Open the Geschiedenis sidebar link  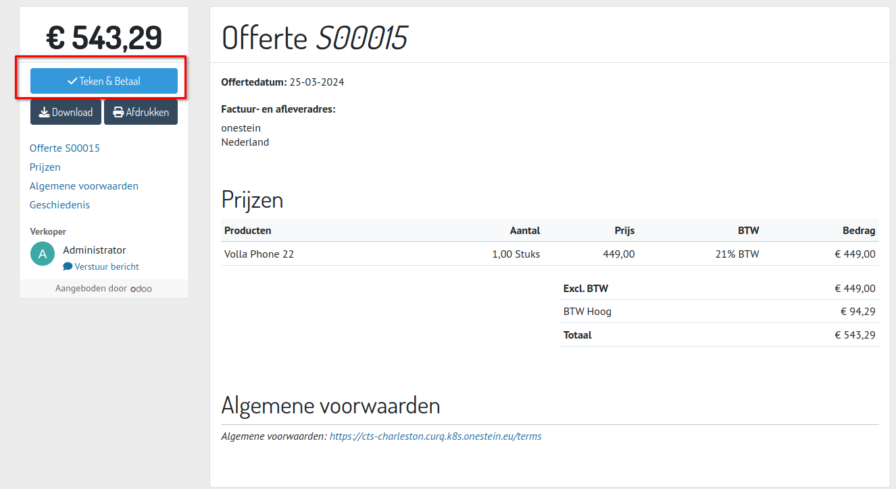click(x=59, y=204)
